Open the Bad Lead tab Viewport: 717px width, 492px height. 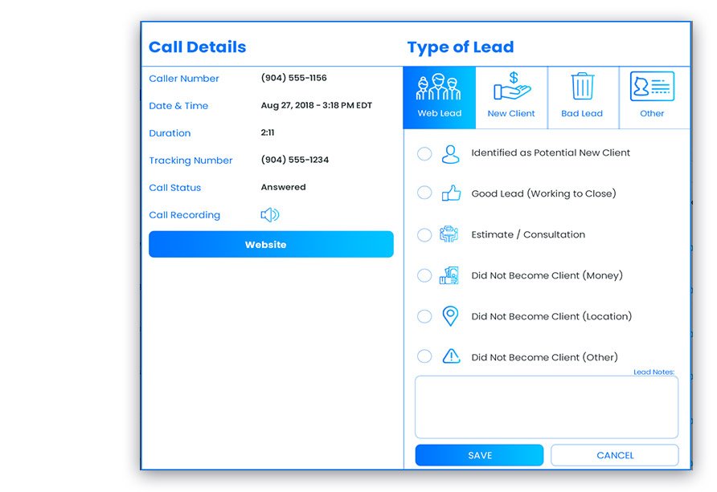tap(582, 96)
